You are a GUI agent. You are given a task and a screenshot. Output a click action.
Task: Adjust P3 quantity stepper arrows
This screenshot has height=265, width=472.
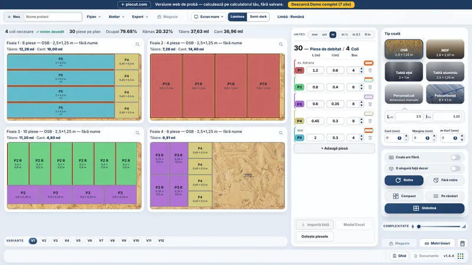coord(362,104)
